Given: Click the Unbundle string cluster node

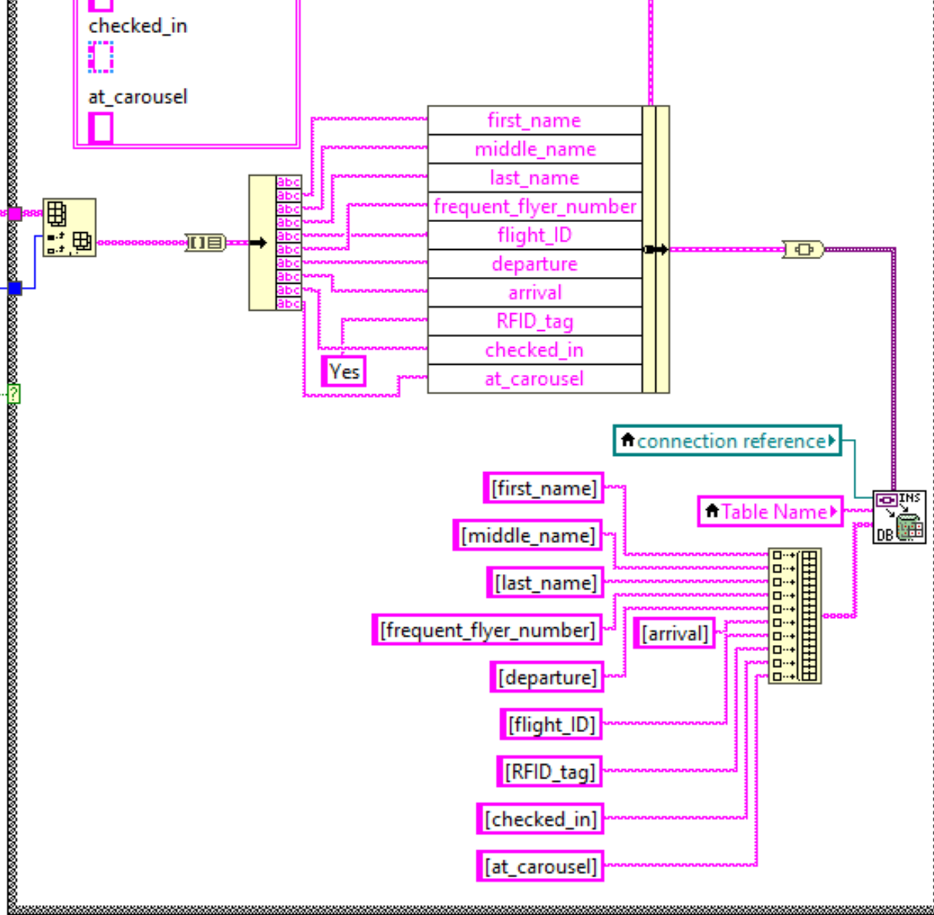Looking at the screenshot, I should pos(275,242).
